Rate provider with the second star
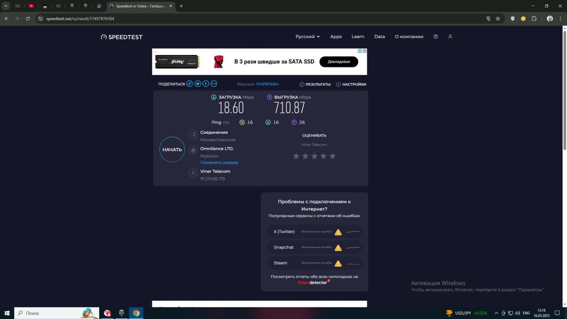This screenshot has height=319, width=567. point(305,156)
